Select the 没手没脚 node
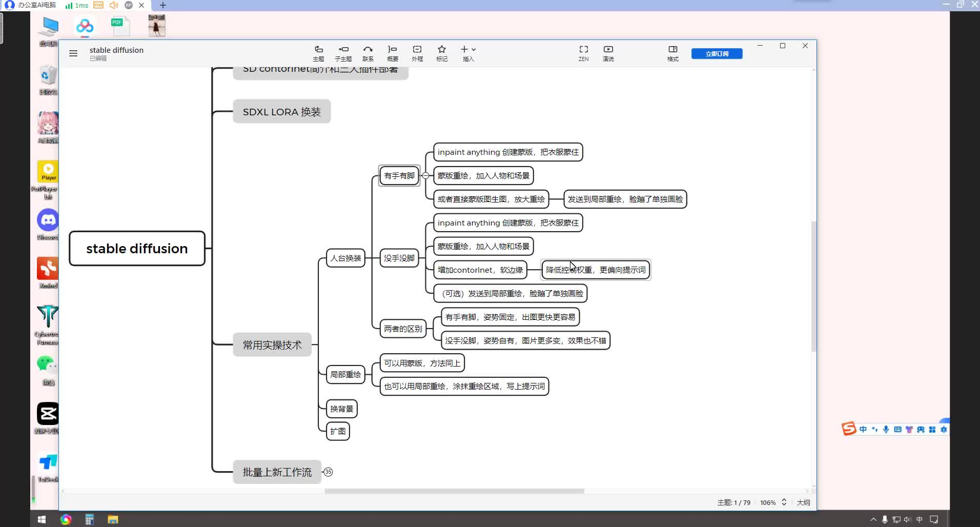Viewport: 980px width, 527px height. tap(399, 258)
